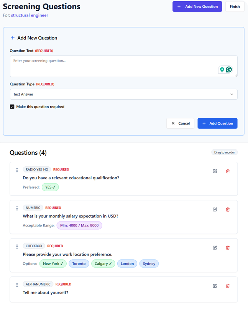The image size is (248, 315).
Task: Delete the monthly salary expectation question
Action: [x=228, y=210]
